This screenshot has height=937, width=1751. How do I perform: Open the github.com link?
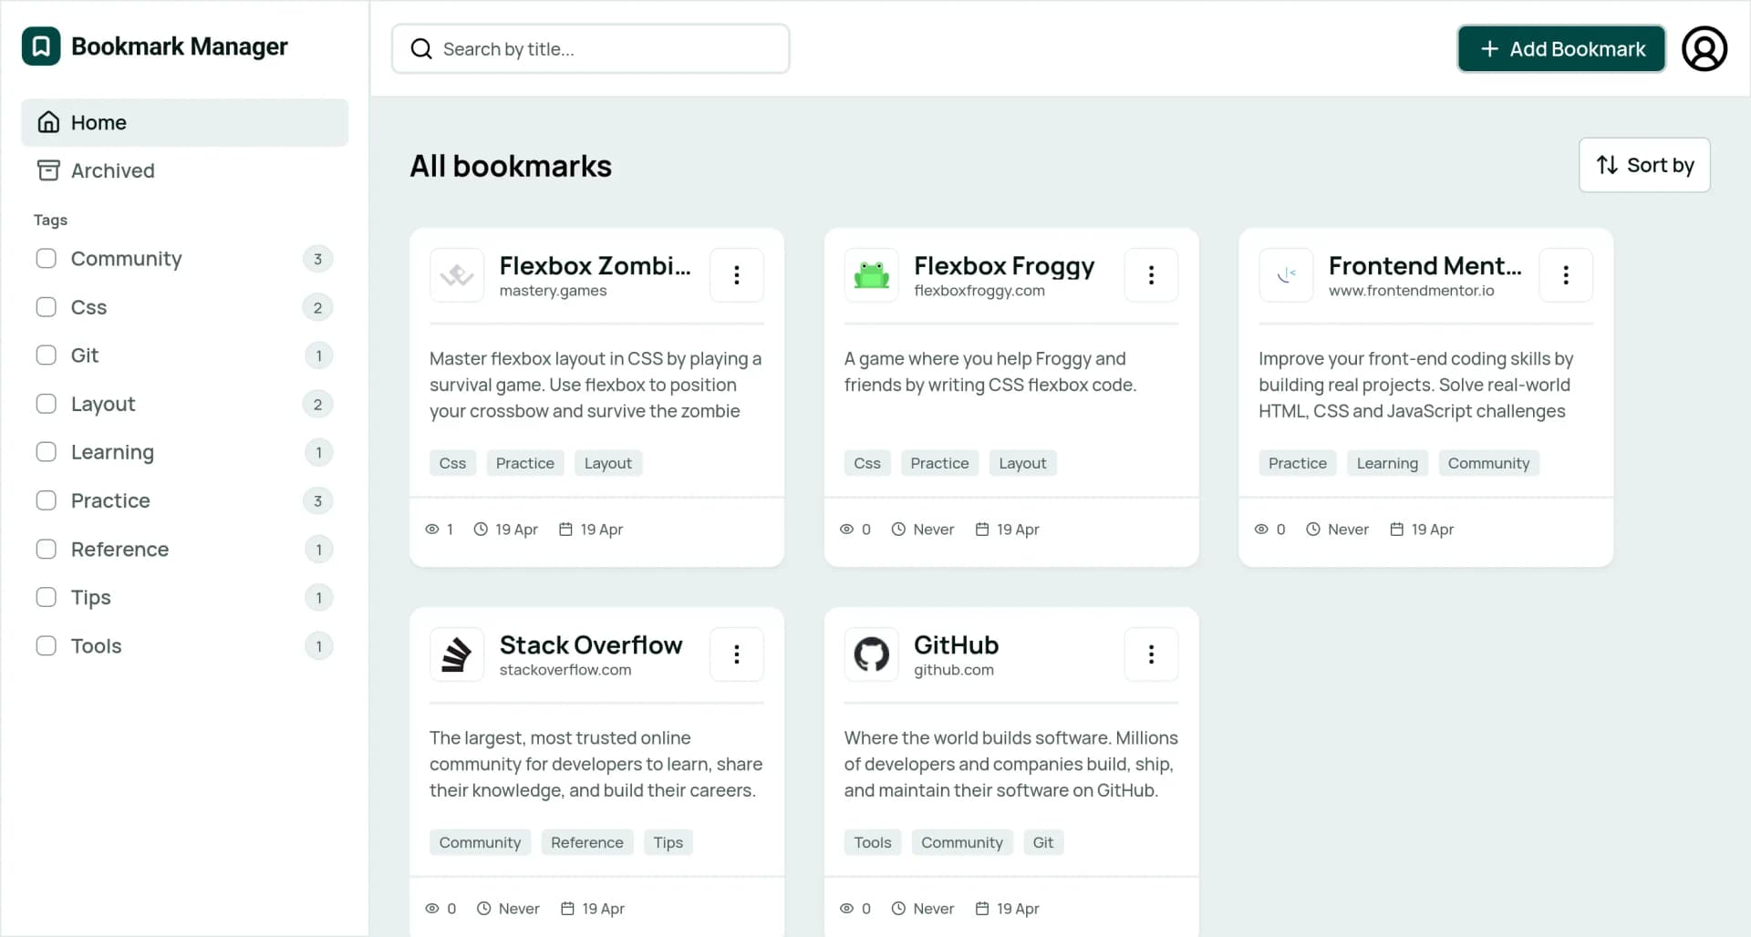coord(954,670)
